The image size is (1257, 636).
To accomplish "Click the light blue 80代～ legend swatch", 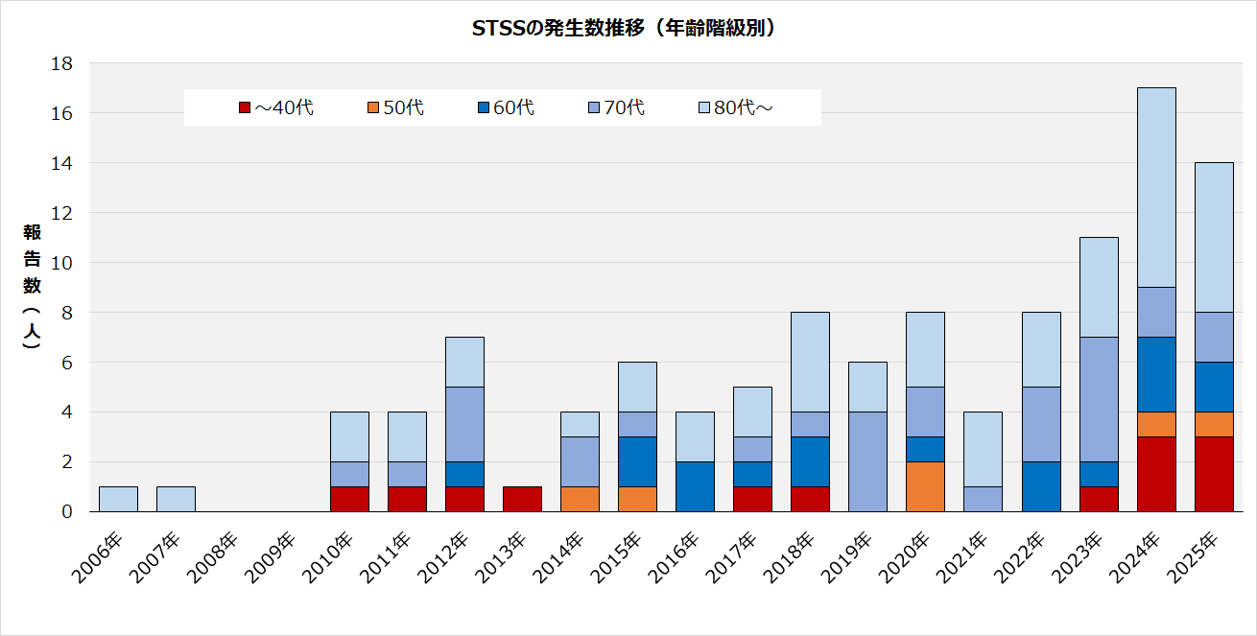I will [703, 108].
